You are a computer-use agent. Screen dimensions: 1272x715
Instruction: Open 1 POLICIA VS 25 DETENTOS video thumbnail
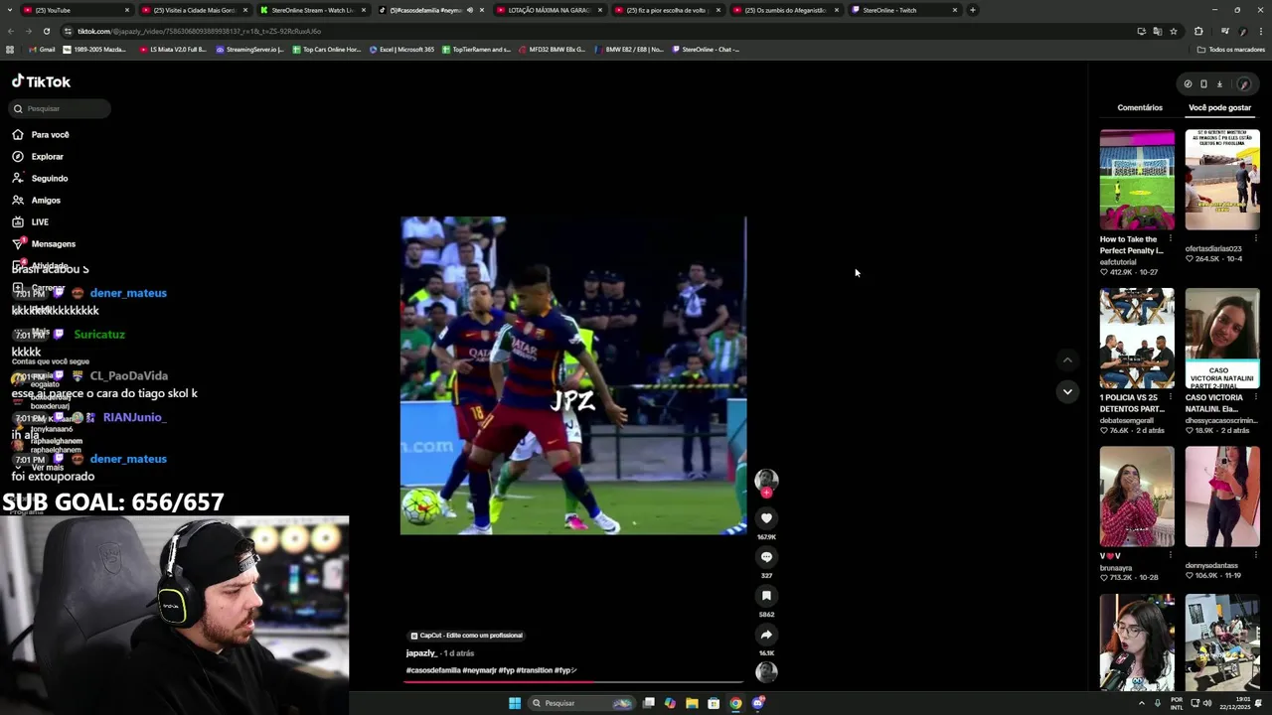coord(1137,339)
